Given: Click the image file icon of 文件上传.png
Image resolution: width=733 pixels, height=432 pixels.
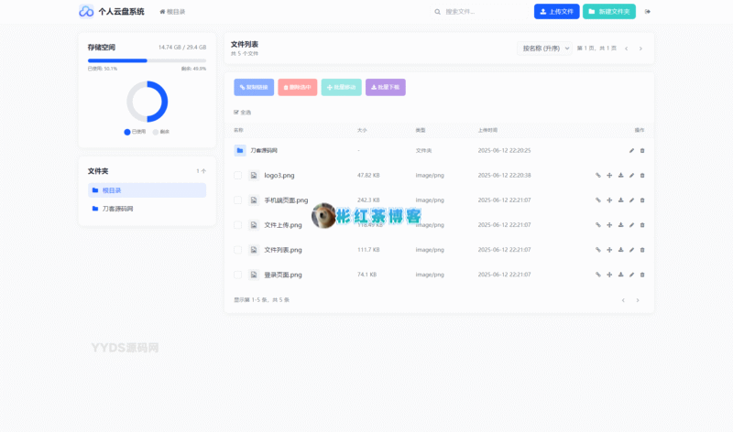Looking at the screenshot, I should coord(254,224).
